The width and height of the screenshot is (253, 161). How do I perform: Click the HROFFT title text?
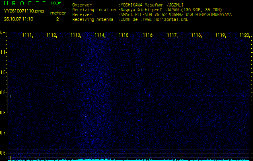25,3
